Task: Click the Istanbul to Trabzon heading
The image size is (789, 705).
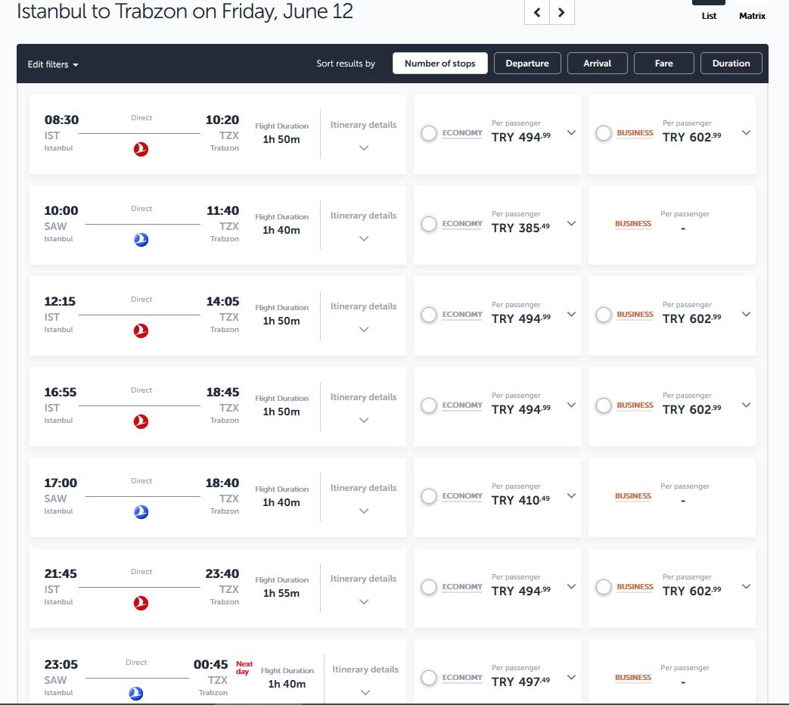Action: (185, 11)
